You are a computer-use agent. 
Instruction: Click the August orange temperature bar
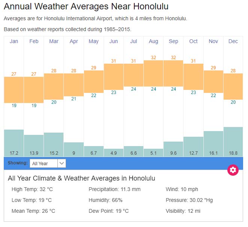(153, 73)
